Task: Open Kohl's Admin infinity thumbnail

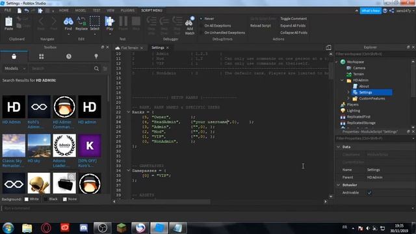Action: (x=39, y=107)
